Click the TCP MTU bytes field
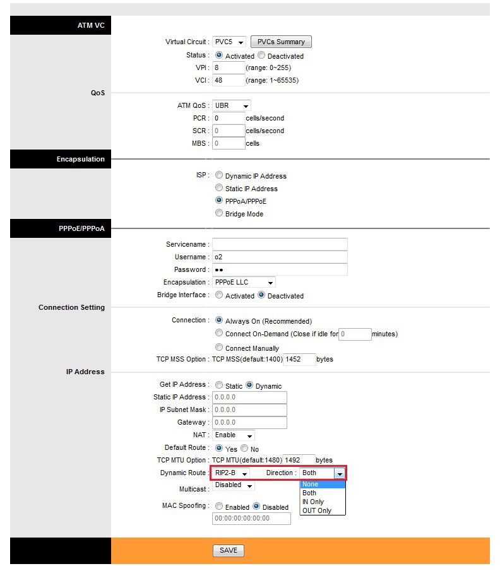Image resolution: width=500 pixels, height=571 pixels. point(299,461)
